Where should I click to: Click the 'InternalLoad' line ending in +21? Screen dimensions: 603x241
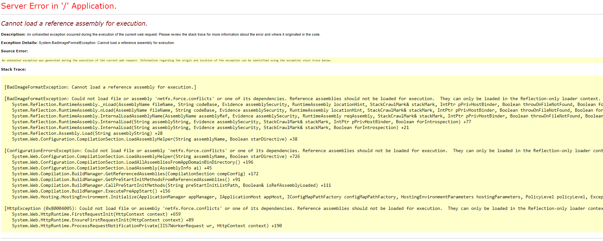click(210, 127)
